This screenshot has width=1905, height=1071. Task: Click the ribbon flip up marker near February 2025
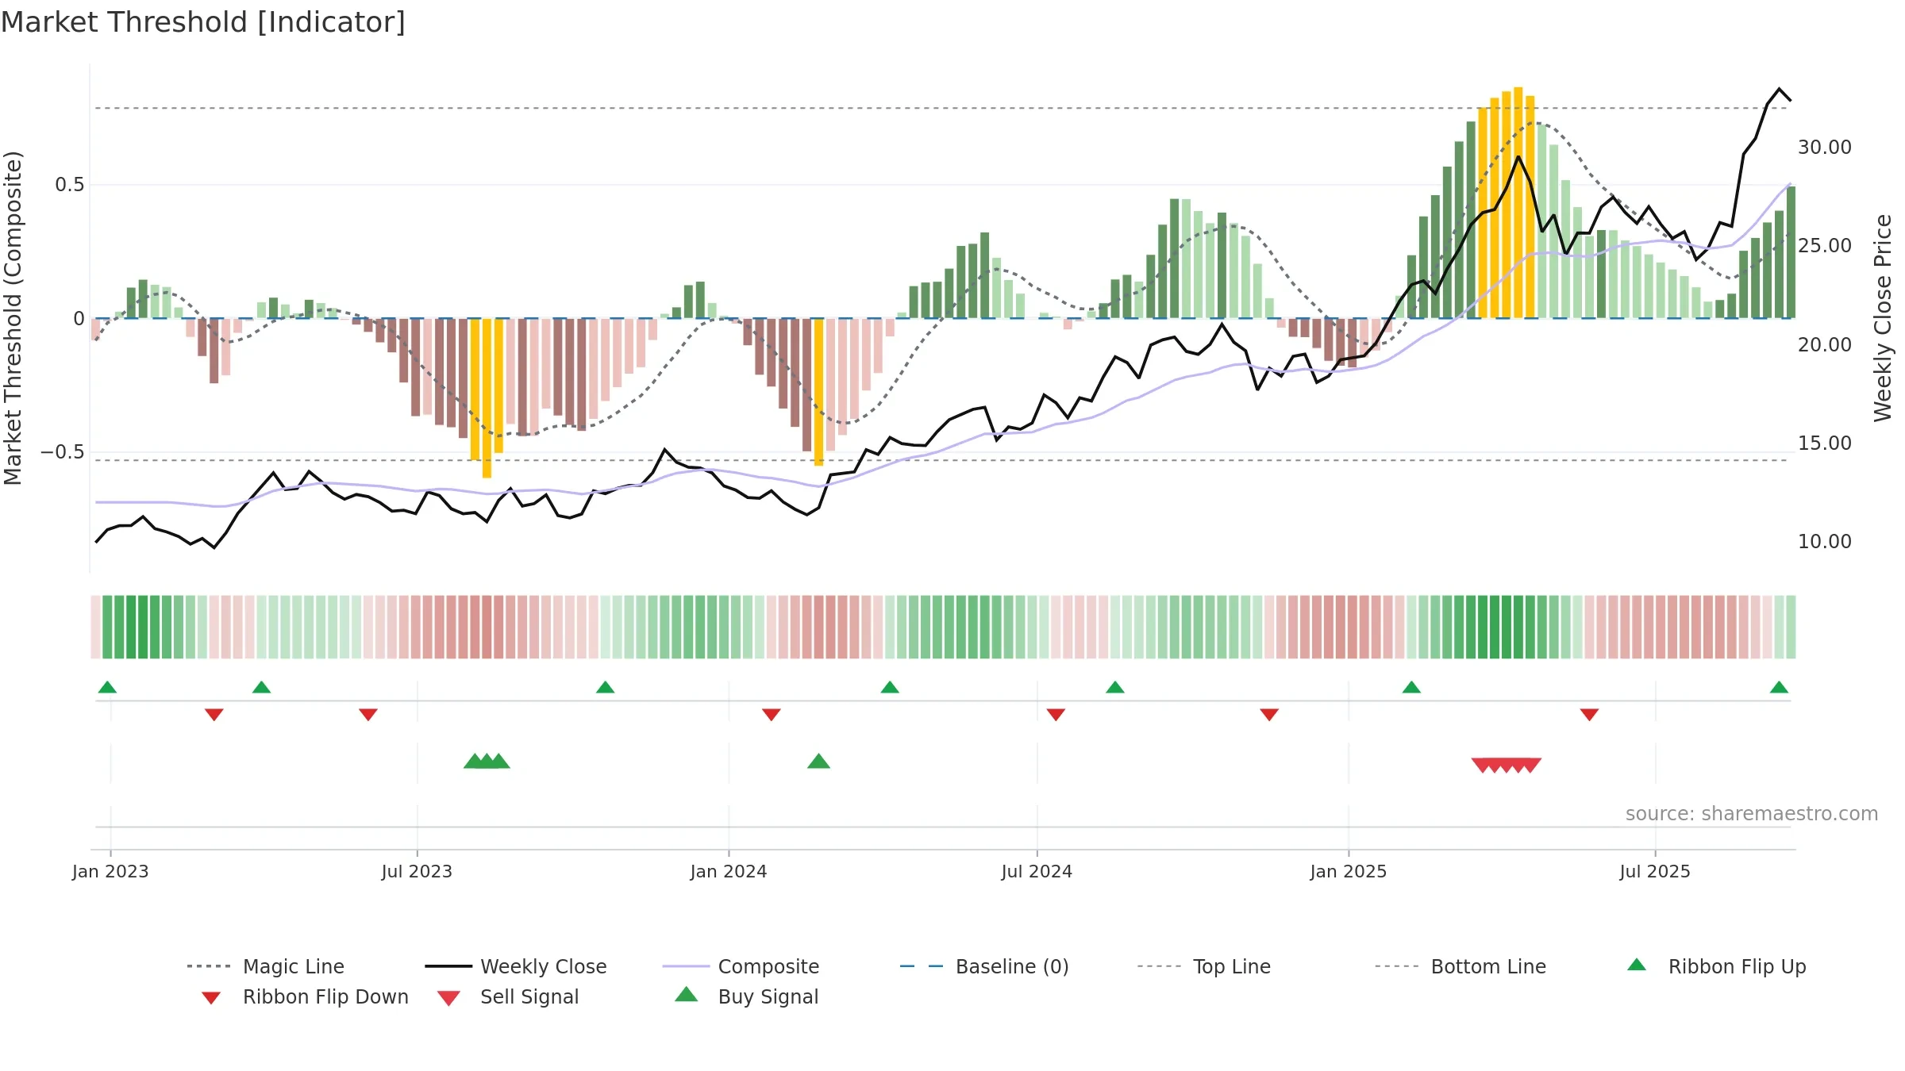click(1411, 687)
